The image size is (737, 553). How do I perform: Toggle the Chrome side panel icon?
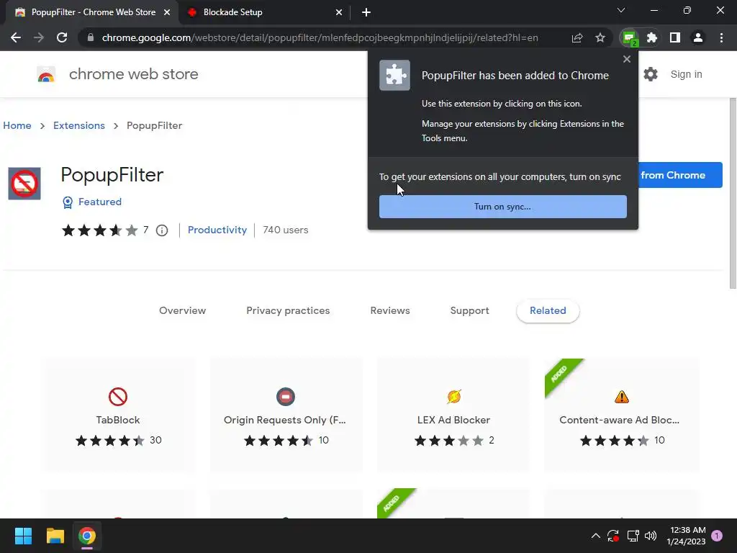[675, 37]
